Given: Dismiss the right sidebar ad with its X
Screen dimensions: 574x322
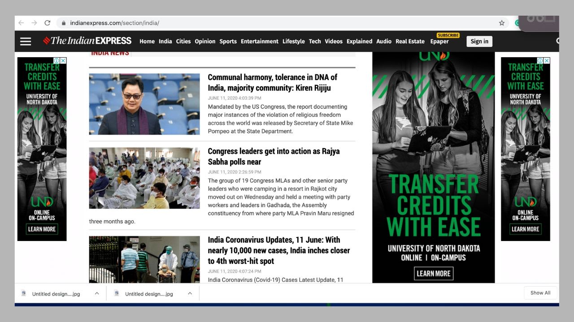Looking at the screenshot, I should [547, 60].
